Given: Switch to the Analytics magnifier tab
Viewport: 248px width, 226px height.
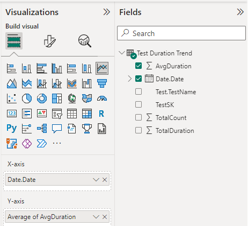Looking at the screenshot, I should click(85, 41).
